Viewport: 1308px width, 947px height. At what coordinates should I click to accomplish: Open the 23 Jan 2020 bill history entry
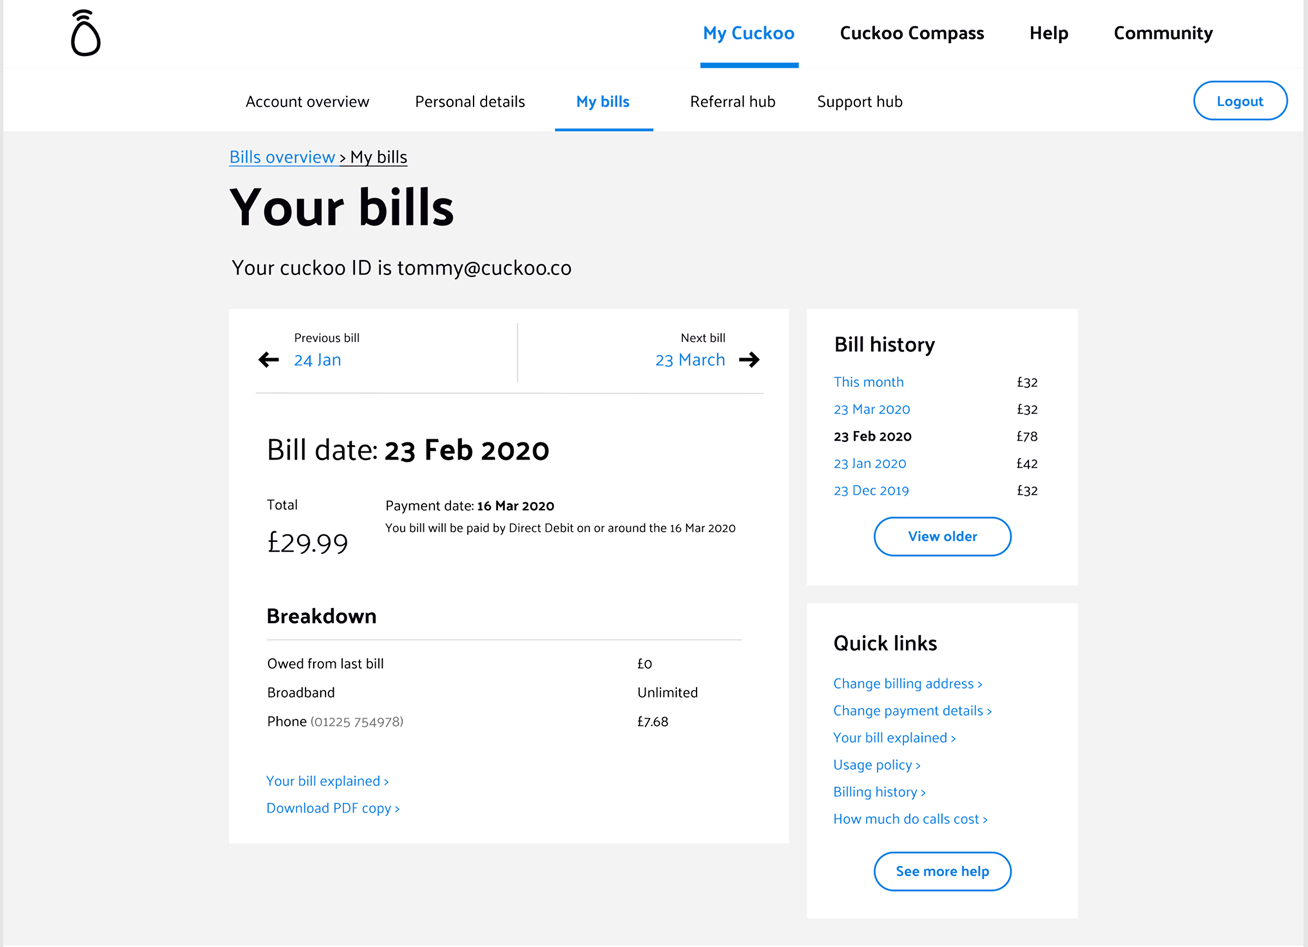click(869, 463)
